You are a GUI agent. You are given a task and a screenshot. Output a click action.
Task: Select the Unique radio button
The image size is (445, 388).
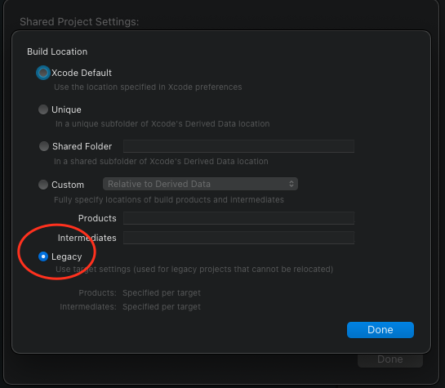pyautogui.click(x=43, y=109)
